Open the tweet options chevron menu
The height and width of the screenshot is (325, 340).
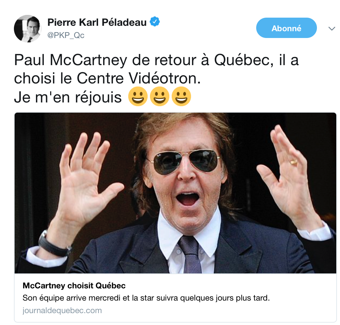tap(332, 28)
